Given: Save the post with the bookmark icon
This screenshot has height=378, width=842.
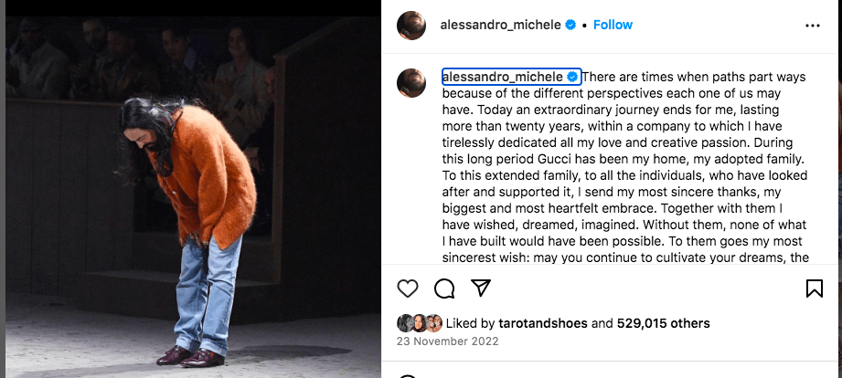Looking at the screenshot, I should 814,289.
